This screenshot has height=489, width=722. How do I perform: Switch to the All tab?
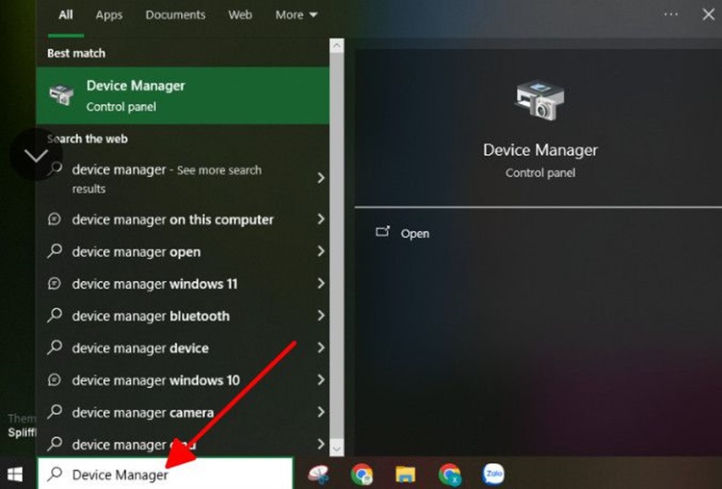click(65, 14)
